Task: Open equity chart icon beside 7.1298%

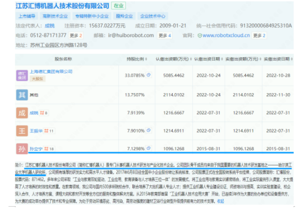Action: click(x=148, y=148)
